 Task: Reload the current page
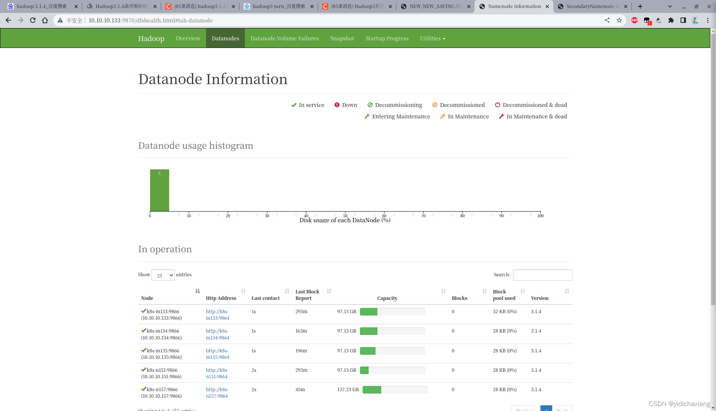(x=33, y=20)
